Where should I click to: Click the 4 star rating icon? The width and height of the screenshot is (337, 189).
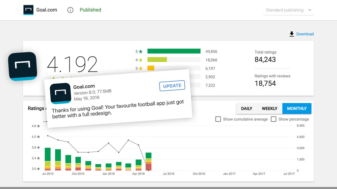pos(141,60)
